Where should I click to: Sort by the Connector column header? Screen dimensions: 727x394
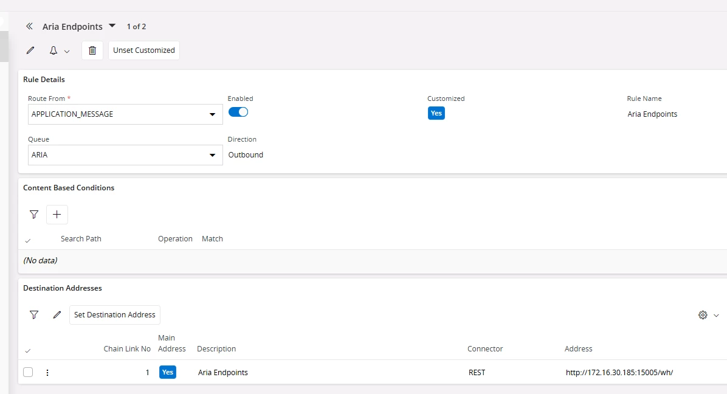click(x=485, y=349)
